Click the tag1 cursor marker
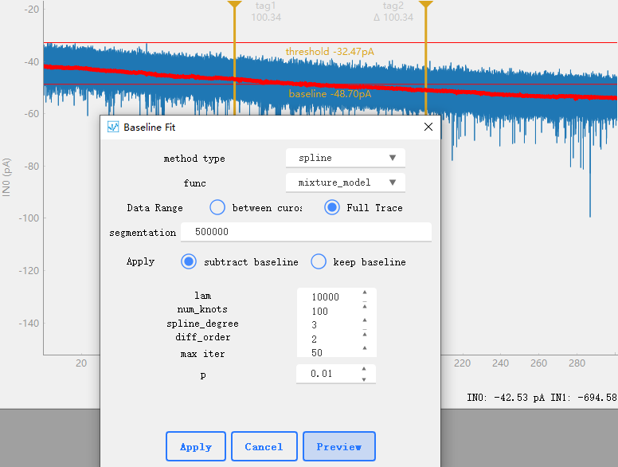This screenshot has height=467, width=618. coord(234,5)
